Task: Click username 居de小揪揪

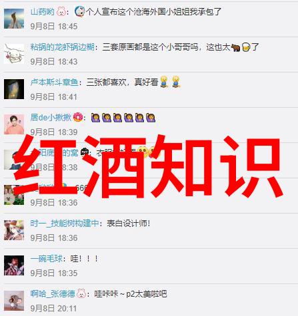Action: tap(51, 117)
